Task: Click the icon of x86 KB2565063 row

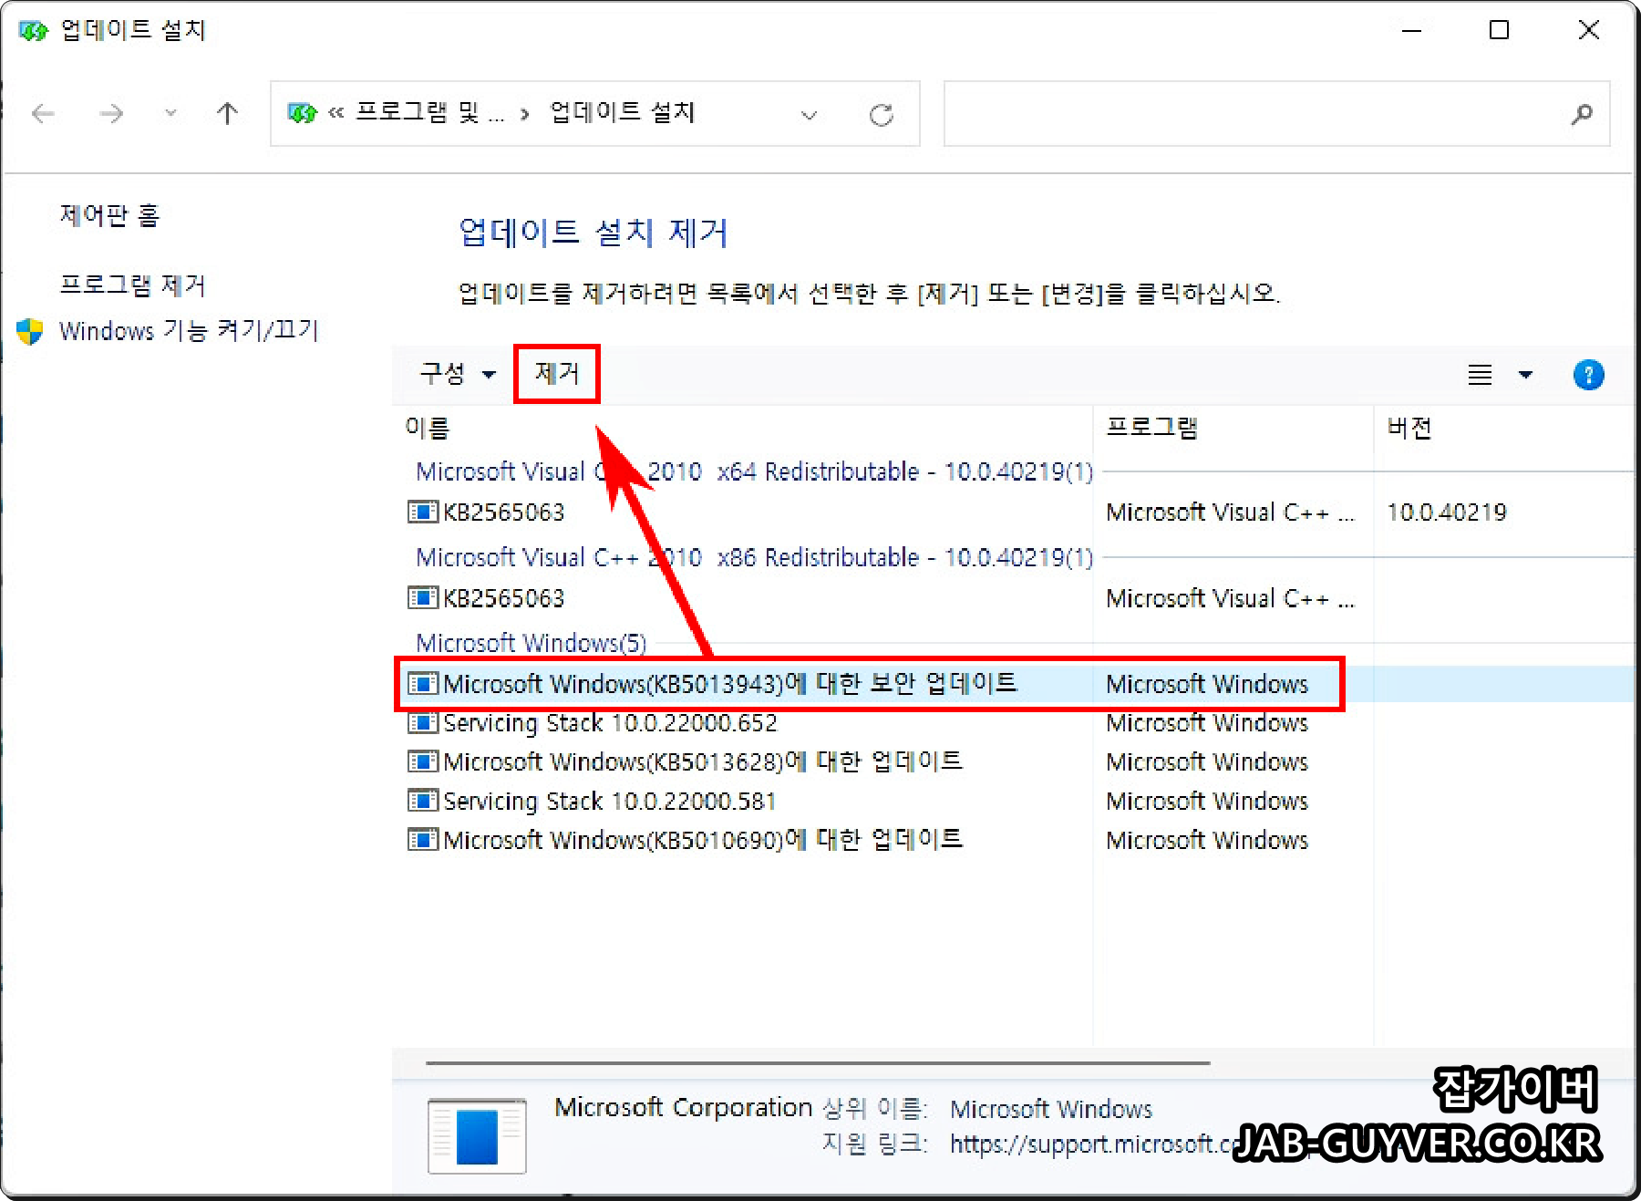Action: coord(422,598)
